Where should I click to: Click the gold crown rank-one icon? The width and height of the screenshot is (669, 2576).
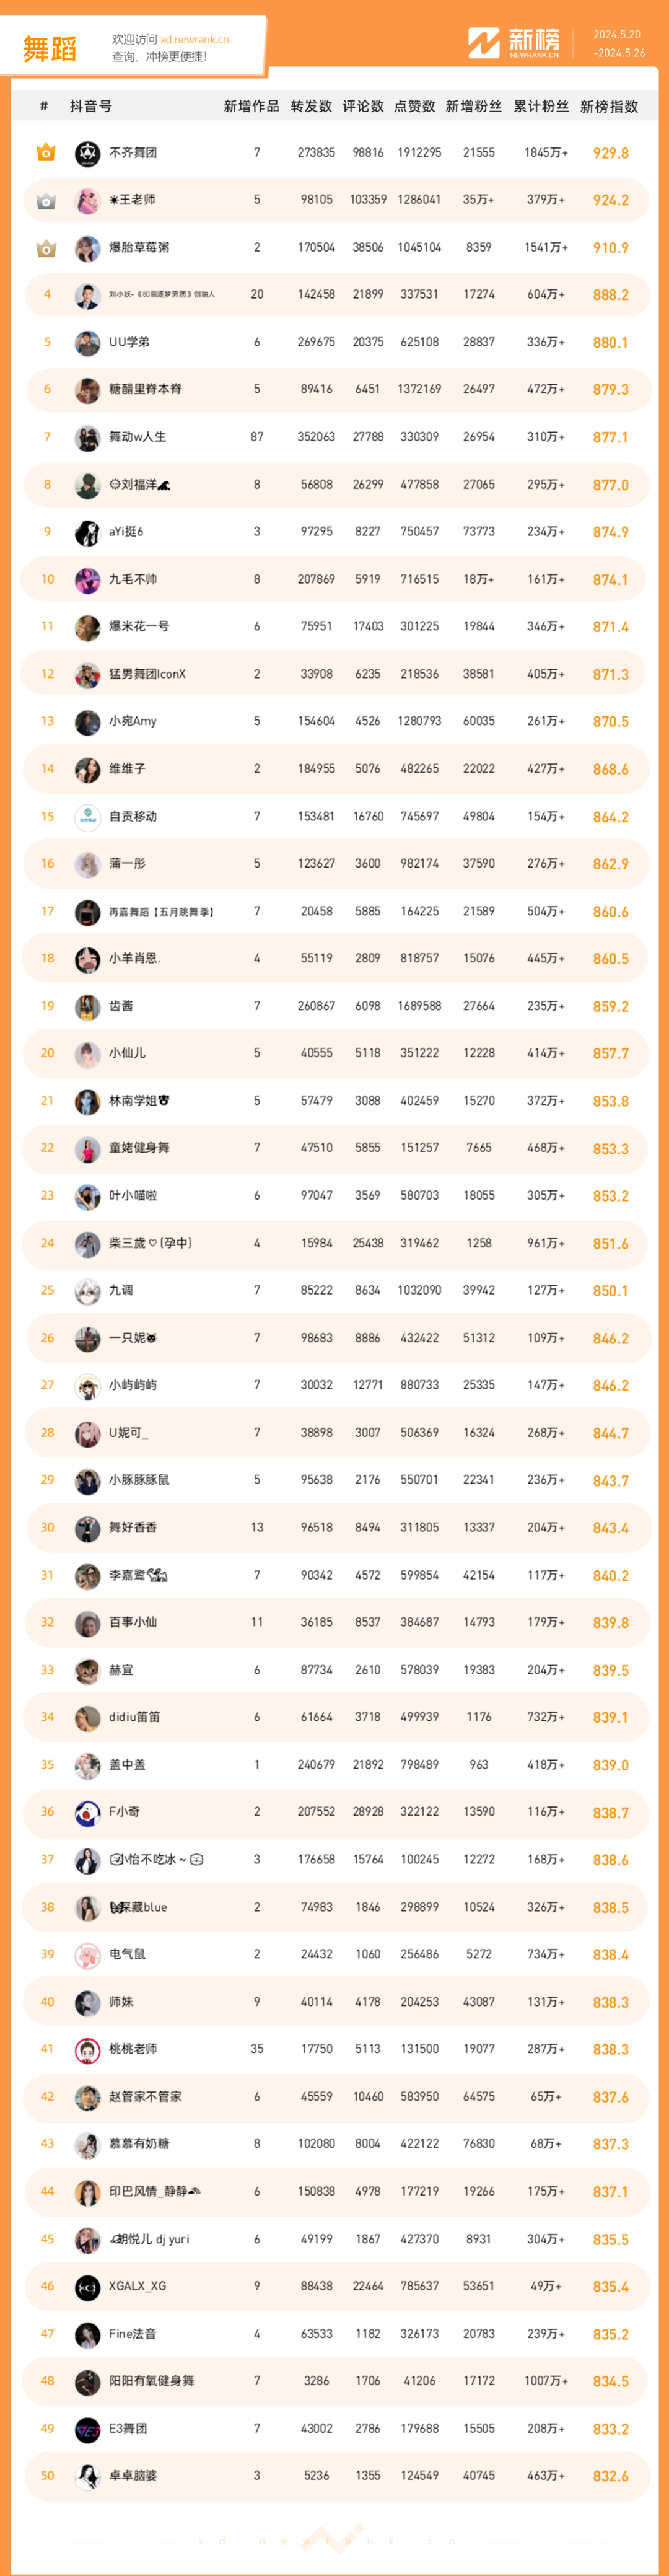coord(46,153)
